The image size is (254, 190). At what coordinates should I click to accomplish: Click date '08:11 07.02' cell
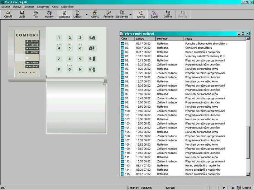point(143,166)
